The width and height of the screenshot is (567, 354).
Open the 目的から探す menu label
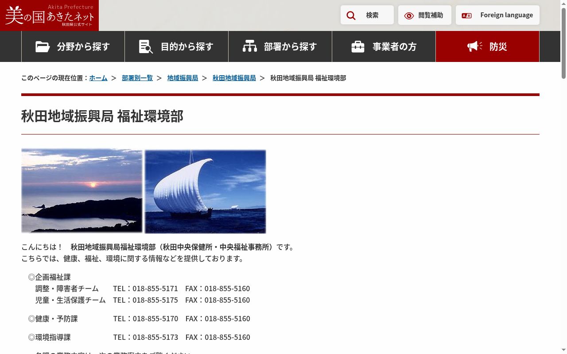tap(187, 46)
